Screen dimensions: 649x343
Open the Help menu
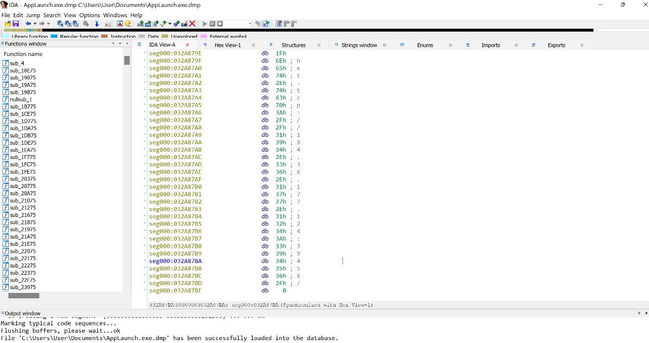click(136, 15)
